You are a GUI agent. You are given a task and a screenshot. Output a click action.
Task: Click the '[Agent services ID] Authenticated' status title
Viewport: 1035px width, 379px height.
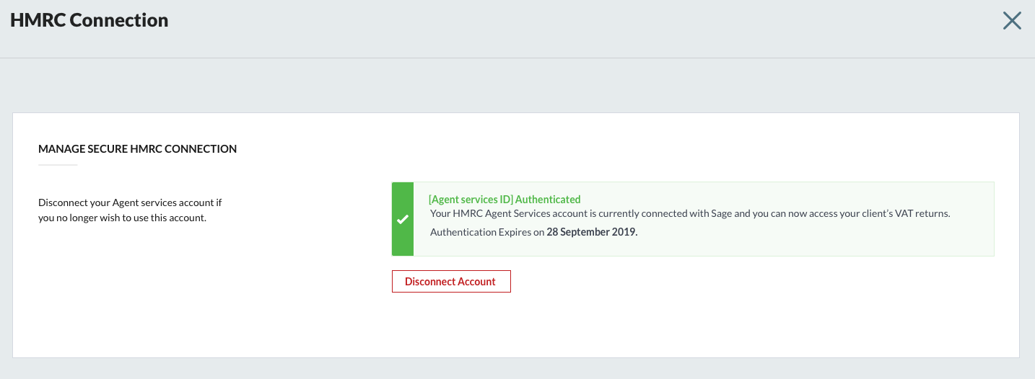[x=505, y=199]
